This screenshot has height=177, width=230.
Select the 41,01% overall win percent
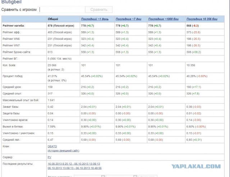(x=52, y=76)
